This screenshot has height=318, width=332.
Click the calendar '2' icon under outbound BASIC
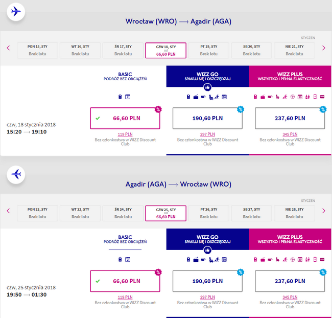[128, 97]
